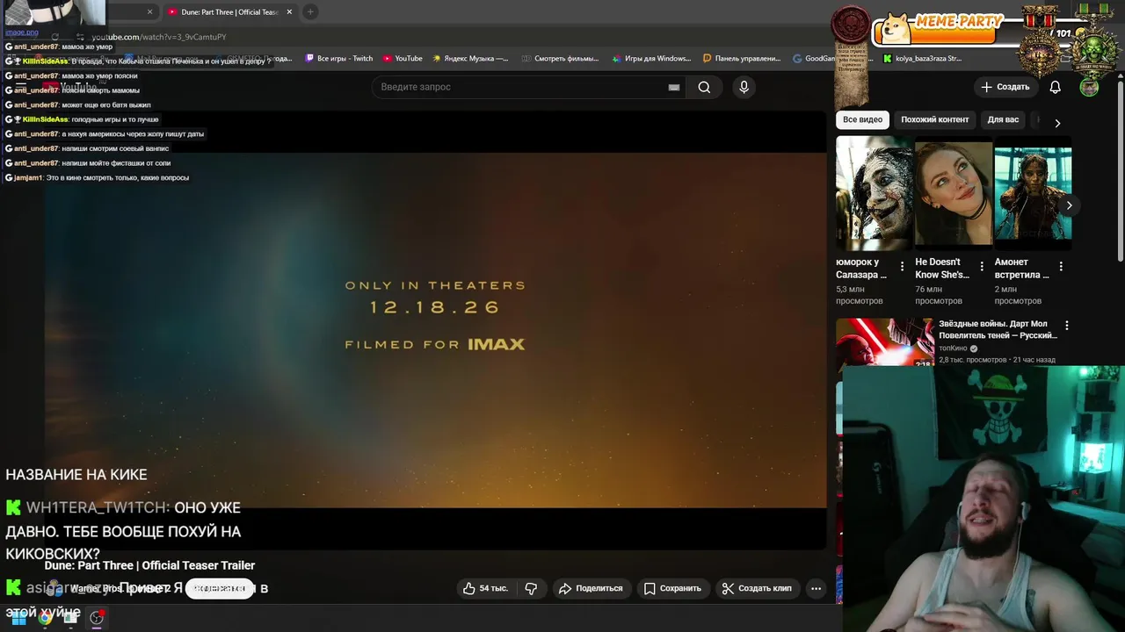The width and height of the screenshot is (1125, 632).
Task: Close the first browser tab
Action: tap(149, 11)
